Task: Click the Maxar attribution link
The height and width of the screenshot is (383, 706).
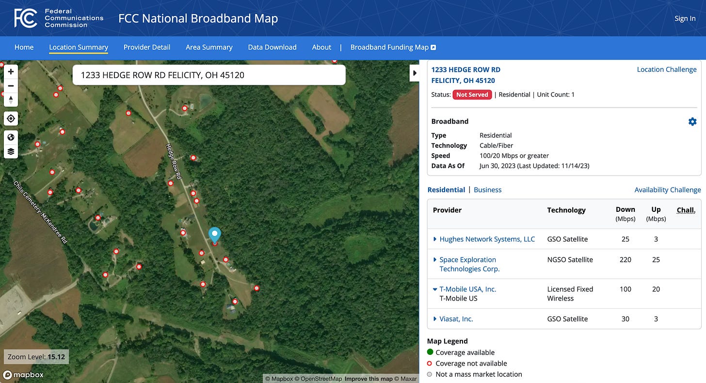Action: [x=405, y=379]
